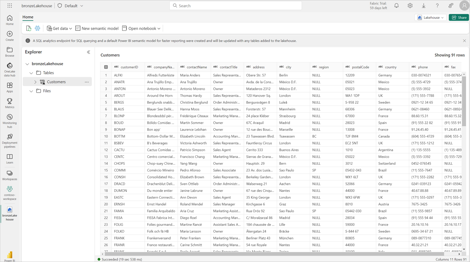Open contoso-workspace
Image resolution: width=470 pixels, height=262 pixels.
click(x=10, y=193)
